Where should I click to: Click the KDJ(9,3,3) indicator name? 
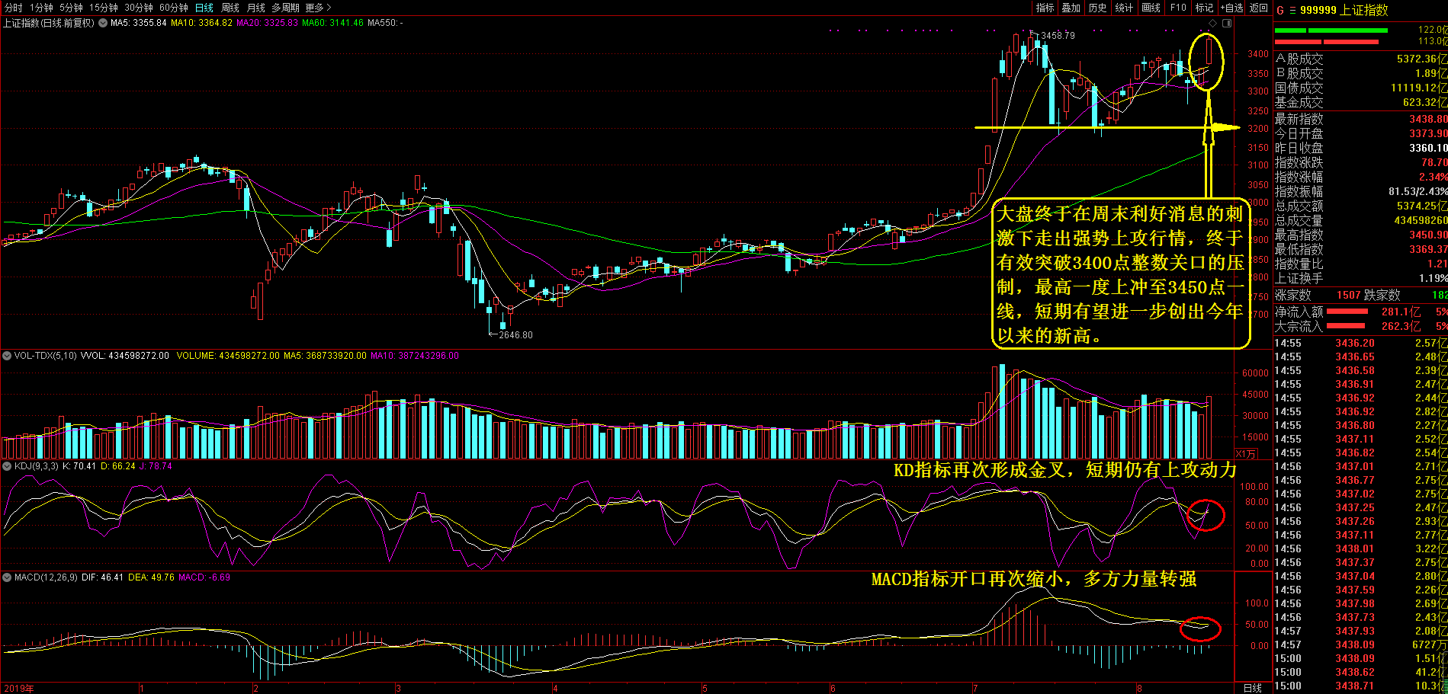click(36, 466)
